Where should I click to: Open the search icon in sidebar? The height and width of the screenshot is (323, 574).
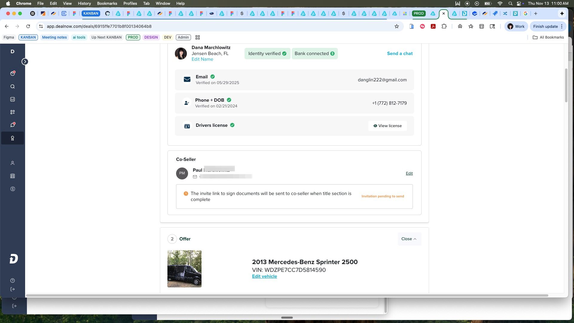[x=13, y=87]
